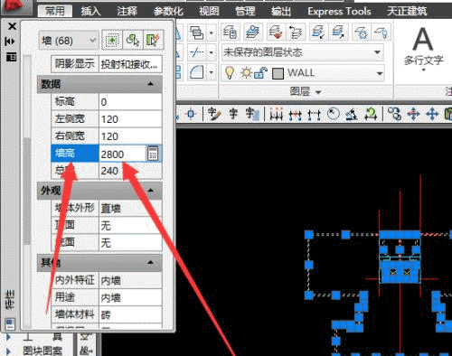
Task: Toggle the light bulb layer on/off icon
Action: pyautogui.click(x=230, y=73)
